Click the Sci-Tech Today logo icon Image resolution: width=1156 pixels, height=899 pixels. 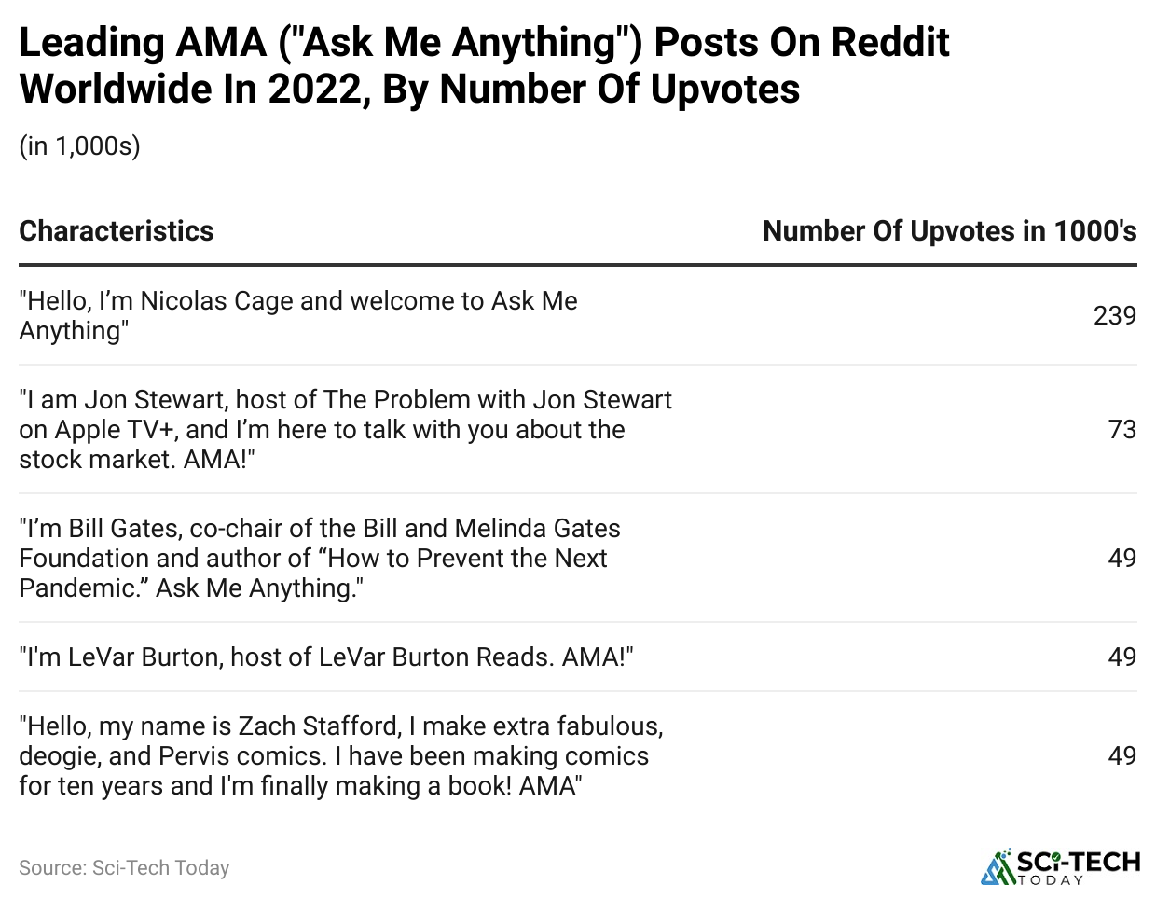click(998, 867)
